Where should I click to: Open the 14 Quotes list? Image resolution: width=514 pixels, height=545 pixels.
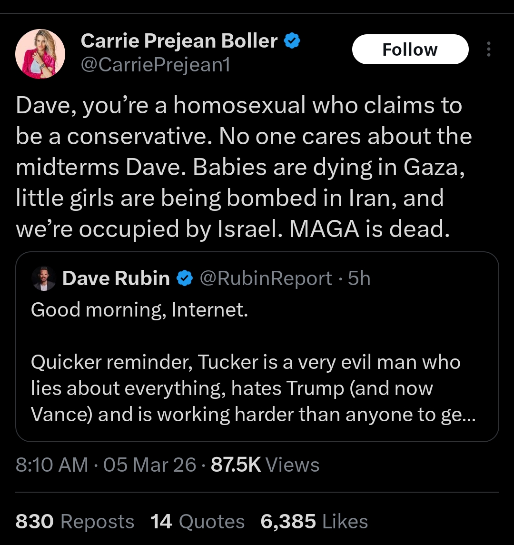coord(198,522)
